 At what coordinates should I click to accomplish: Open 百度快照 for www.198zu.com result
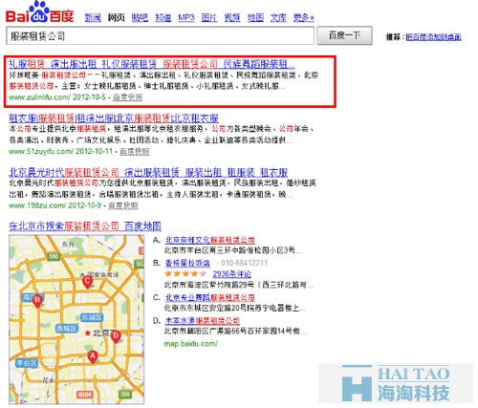pos(123,205)
